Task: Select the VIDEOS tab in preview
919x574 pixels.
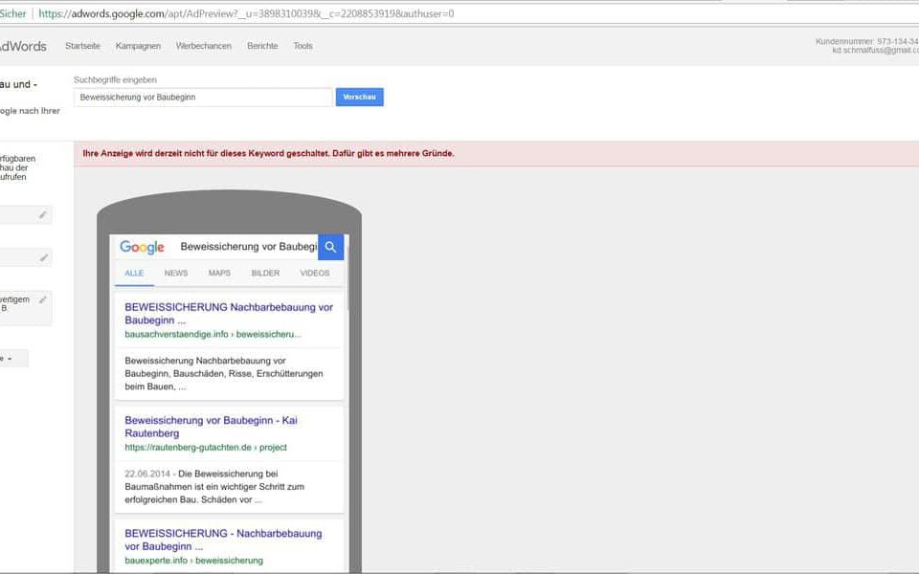Action: click(x=315, y=273)
